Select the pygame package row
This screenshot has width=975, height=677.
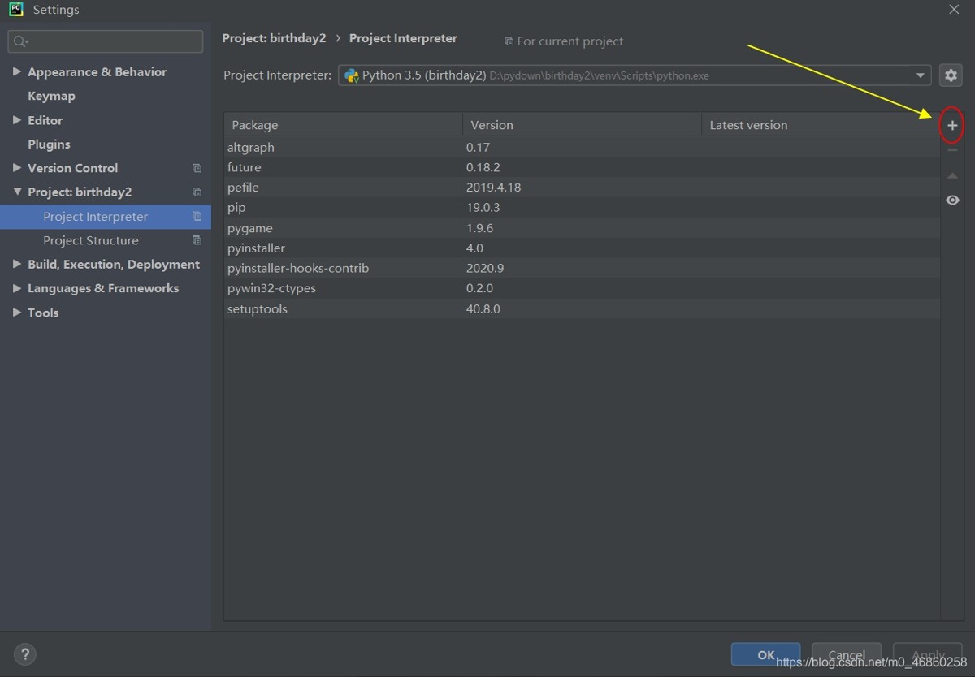pos(250,228)
